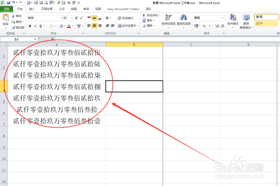This screenshot has height=186, width=280.
Task: Open the text orientation menu
Action: (108, 18)
